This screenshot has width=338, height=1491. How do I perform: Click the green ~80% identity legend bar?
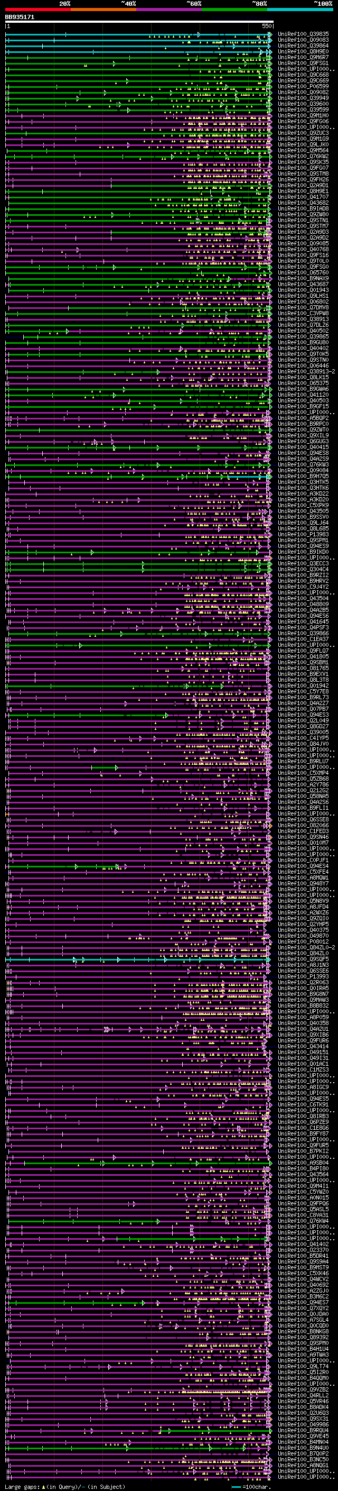[234, 10]
